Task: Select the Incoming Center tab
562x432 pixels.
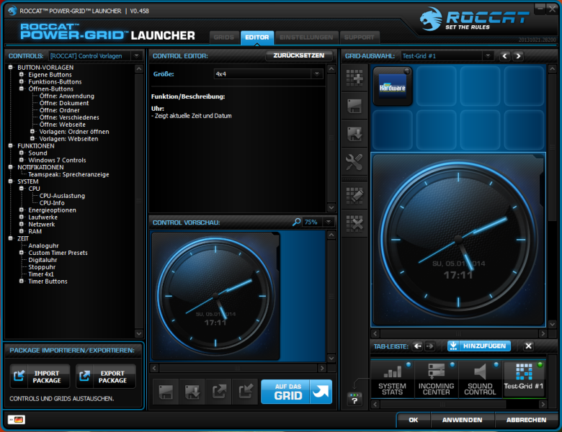Action: point(436,379)
